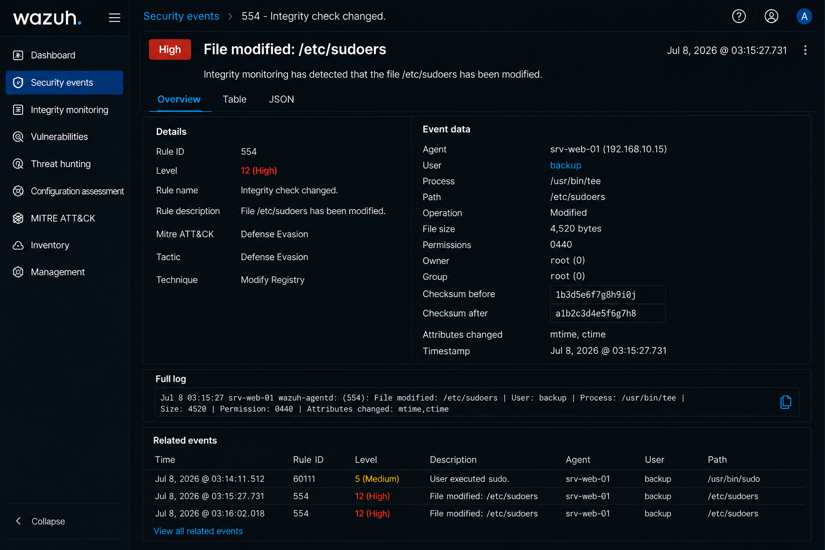Click the 12 (High) level value in Details
Viewport: 825px width, 550px height.
259,171
